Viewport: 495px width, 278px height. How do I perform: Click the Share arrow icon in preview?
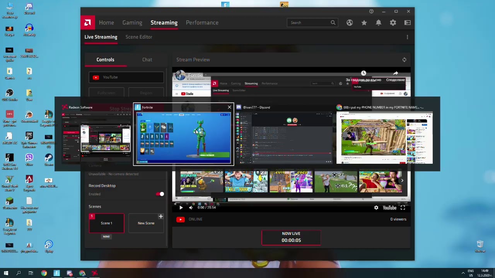396,73
